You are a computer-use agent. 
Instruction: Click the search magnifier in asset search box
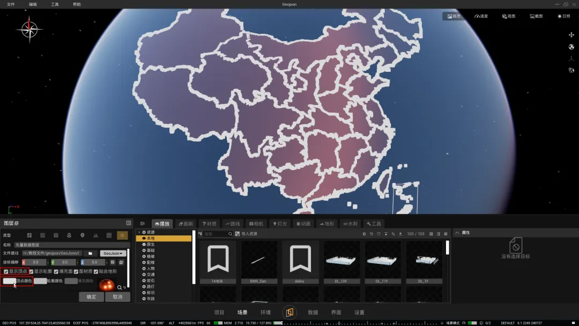click(x=230, y=234)
